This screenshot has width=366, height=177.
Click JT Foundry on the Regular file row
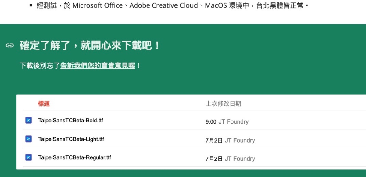pyautogui.click(x=240, y=159)
